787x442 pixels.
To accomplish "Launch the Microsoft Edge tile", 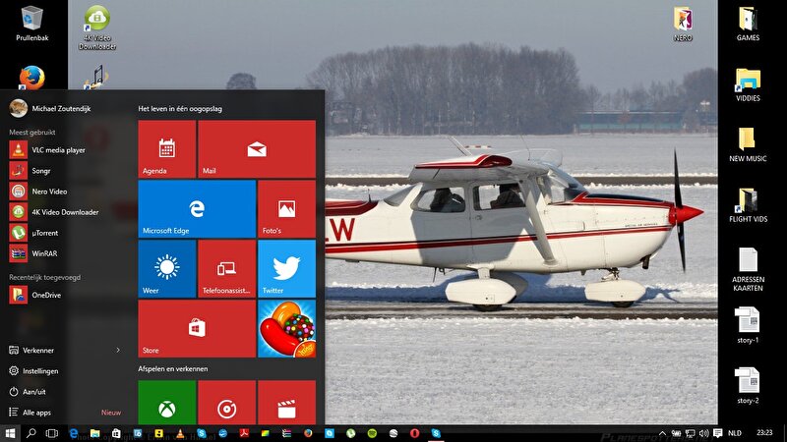I will 197,209.
